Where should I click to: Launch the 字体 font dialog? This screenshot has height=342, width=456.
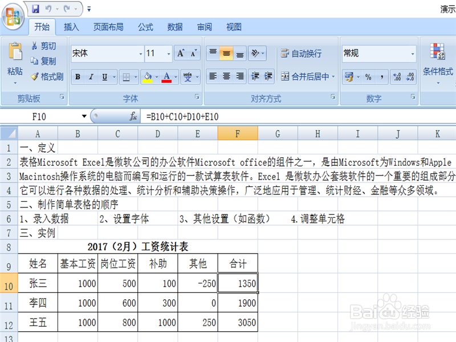[197, 96]
